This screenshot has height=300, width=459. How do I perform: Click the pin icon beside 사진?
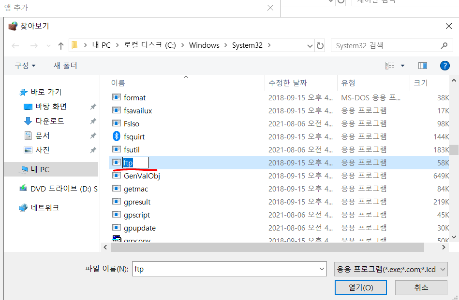pyautogui.click(x=93, y=150)
